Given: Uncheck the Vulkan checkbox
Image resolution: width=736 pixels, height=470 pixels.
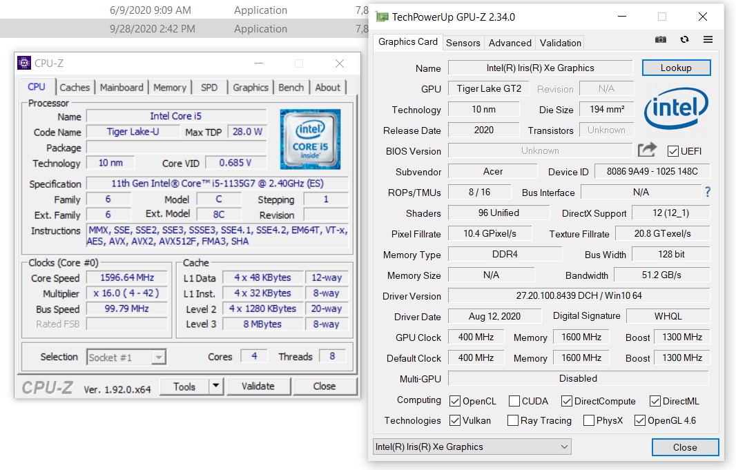Looking at the screenshot, I should click(x=455, y=420).
